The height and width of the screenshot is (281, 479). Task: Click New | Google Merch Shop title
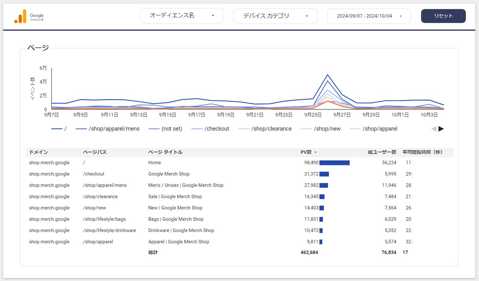176,208
